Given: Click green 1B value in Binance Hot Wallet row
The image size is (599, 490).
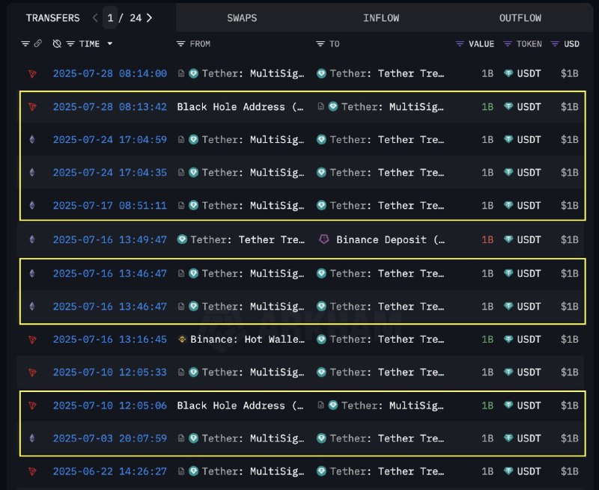Looking at the screenshot, I should point(487,340).
